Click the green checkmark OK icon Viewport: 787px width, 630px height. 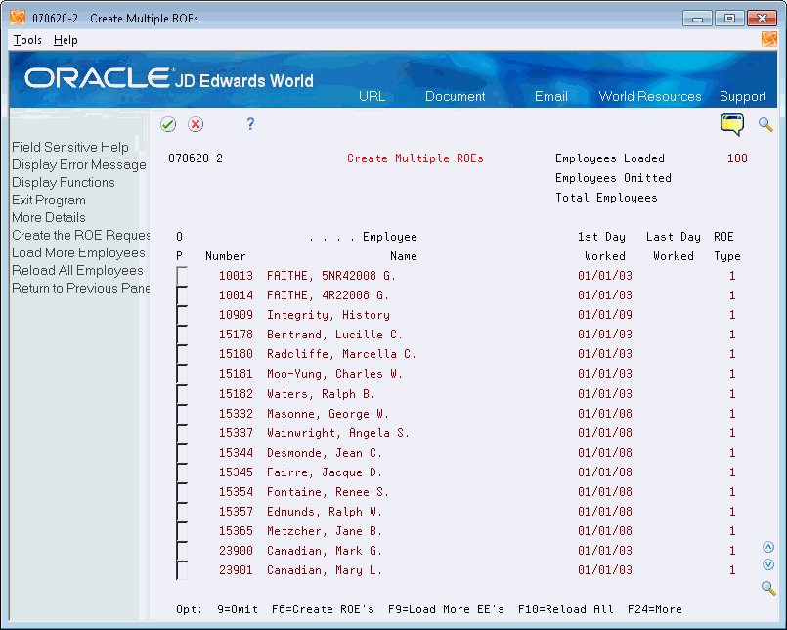168,124
